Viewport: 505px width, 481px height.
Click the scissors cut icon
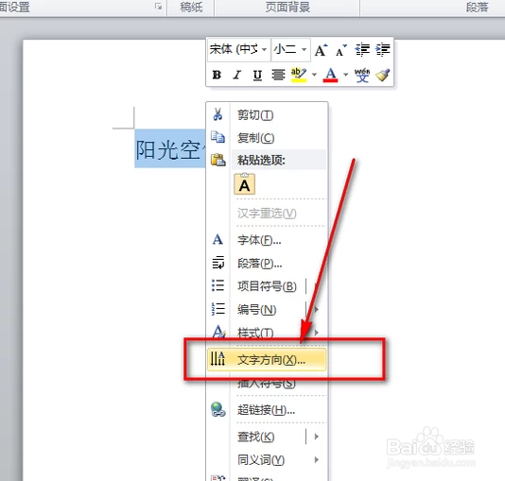pos(218,114)
